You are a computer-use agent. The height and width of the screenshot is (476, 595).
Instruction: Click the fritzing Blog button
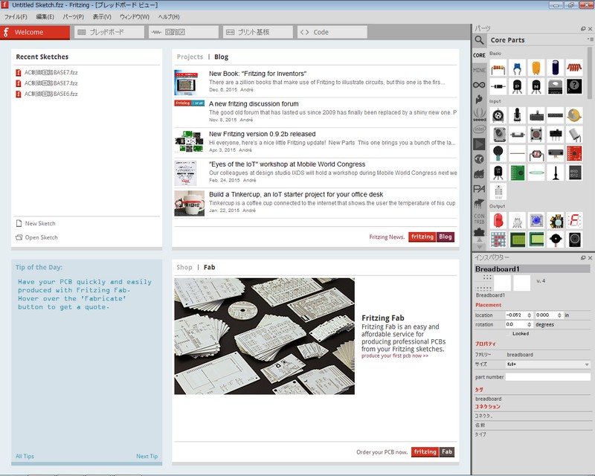431,237
